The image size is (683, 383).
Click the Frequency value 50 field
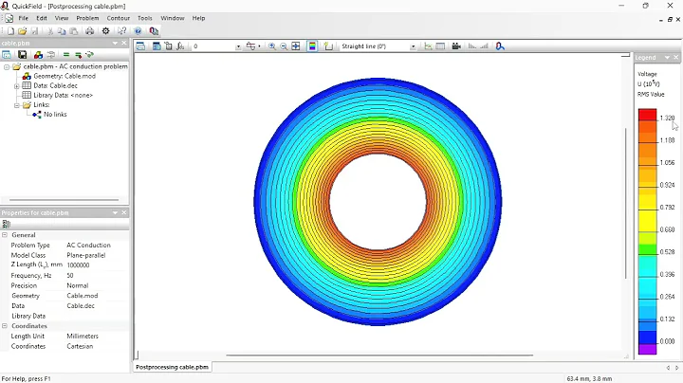pyautogui.click(x=96, y=276)
